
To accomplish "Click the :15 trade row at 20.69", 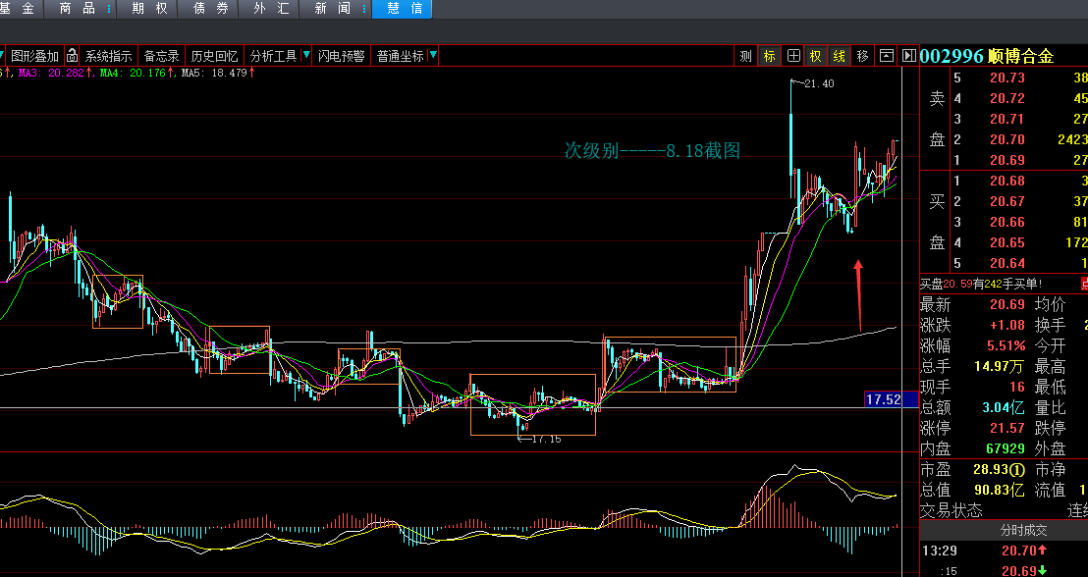I will (1004, 571).
